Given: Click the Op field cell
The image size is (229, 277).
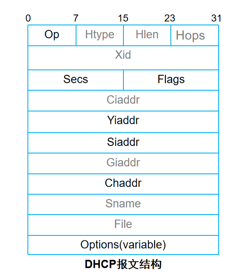Looking at the screenshot, I should [x=52, y=35].
